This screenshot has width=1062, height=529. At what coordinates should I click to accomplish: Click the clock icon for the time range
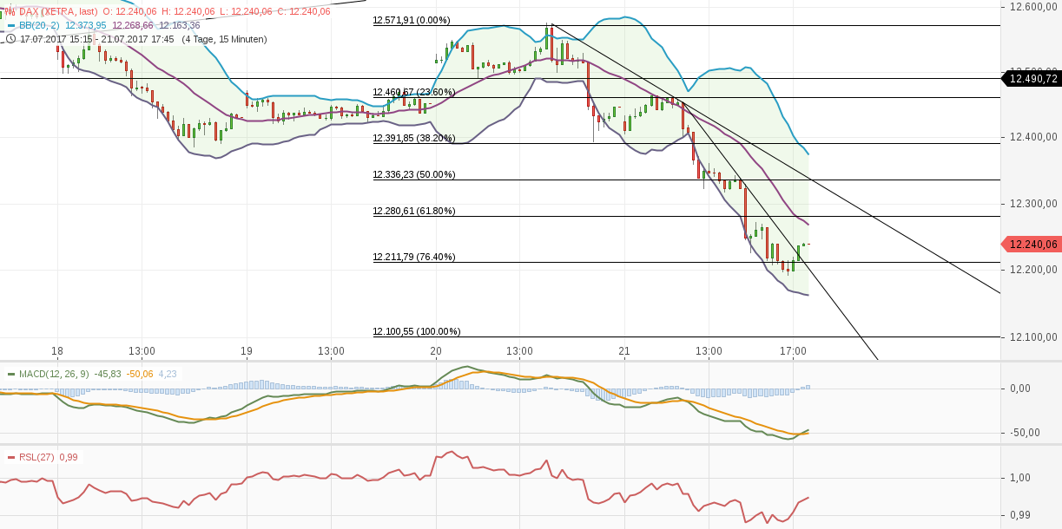pyautogui.click(x=10, y=38)
